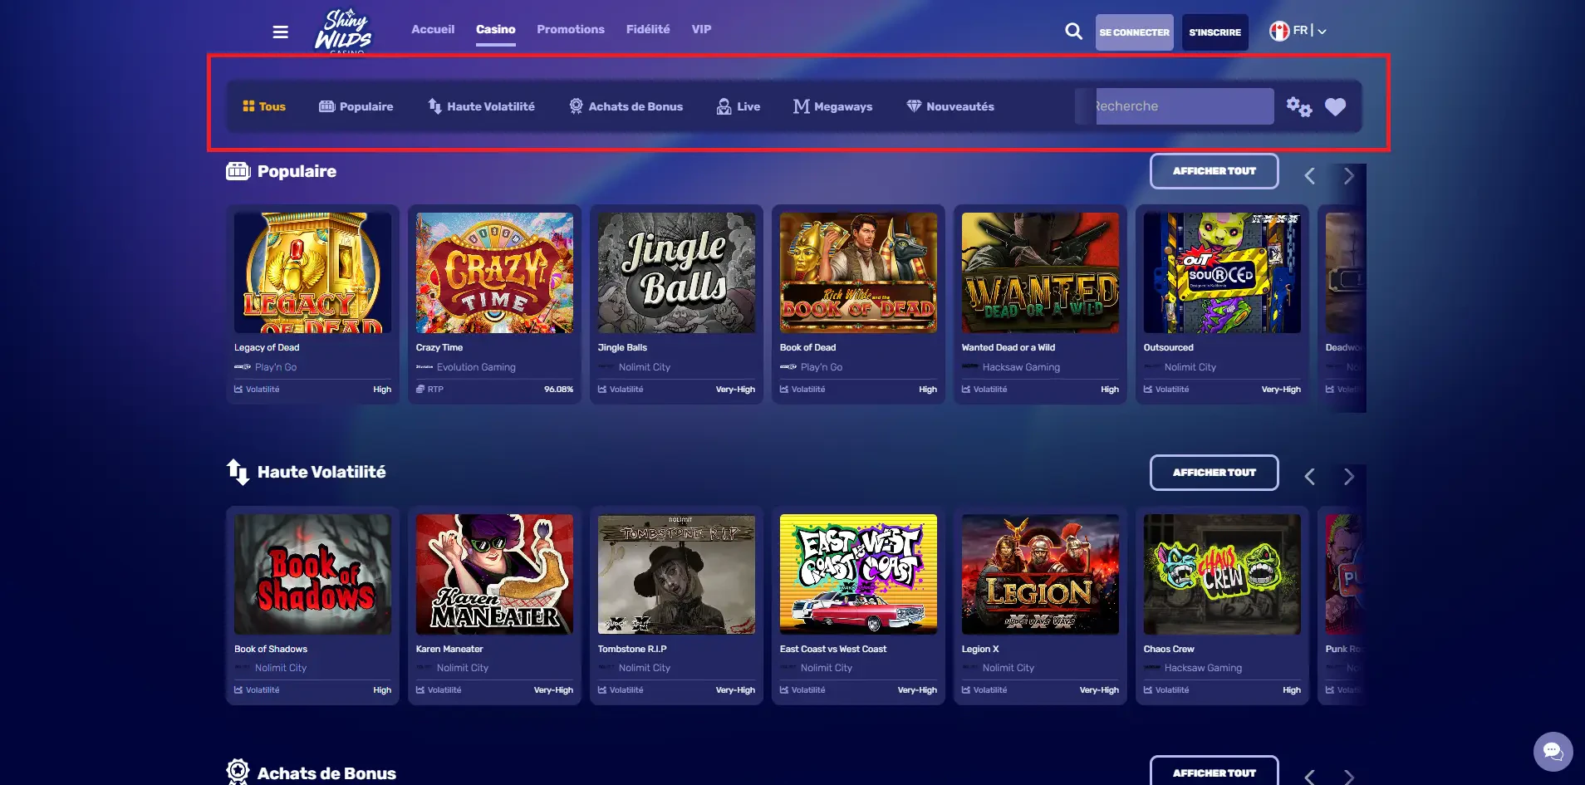Show favorites with the heart icon
Viewport: 1585px width, 785px height.
click(x=1335, y=106)
